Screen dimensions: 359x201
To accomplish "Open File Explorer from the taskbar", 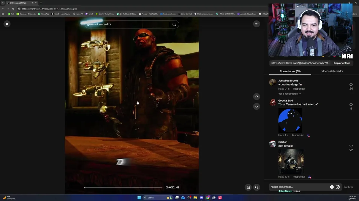I will [195, 198].
